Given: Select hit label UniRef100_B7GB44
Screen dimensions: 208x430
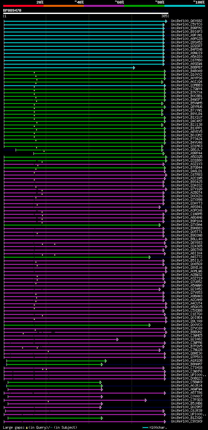Looking at the screenshot, I should point(187,168).
